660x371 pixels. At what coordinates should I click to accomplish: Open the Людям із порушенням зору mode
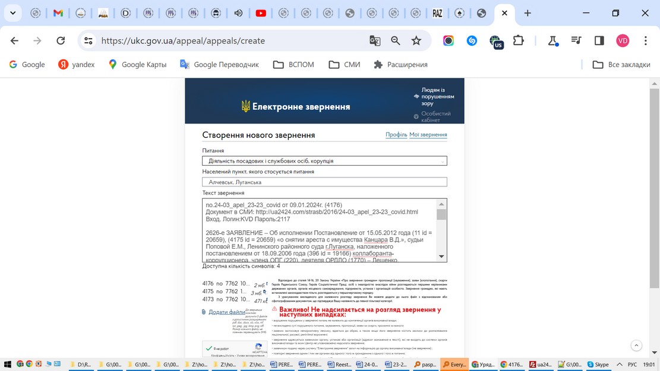[434, 96]
